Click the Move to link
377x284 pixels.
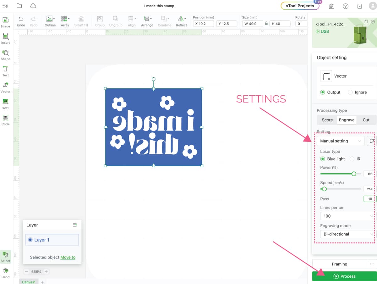point(68,257)
